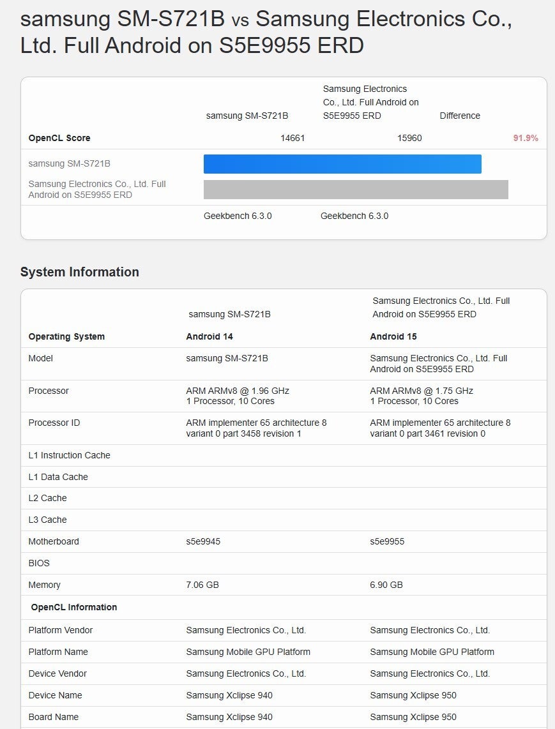
Task: Click the processor ID with part 3458
Action: pos(256,428)
